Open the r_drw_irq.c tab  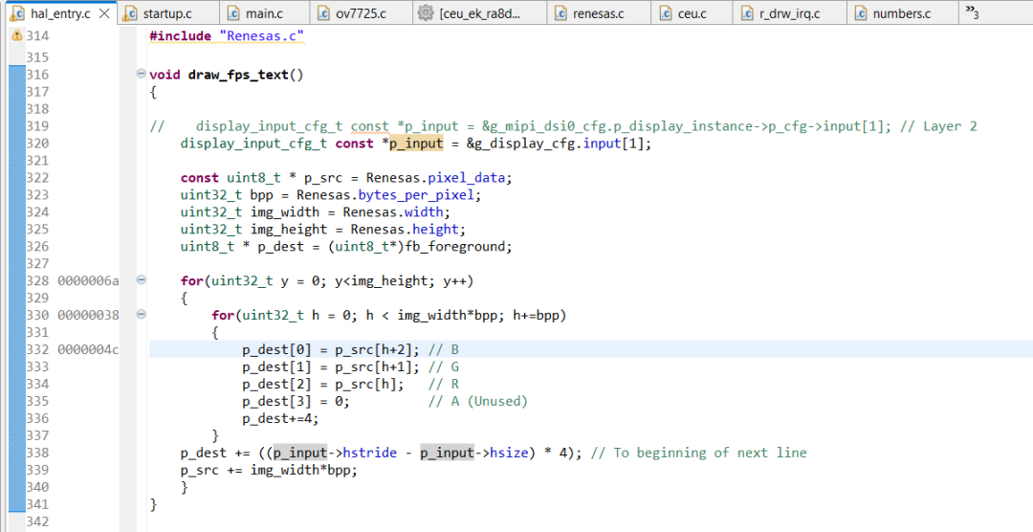pyautogui.click(x=789, y=13)
